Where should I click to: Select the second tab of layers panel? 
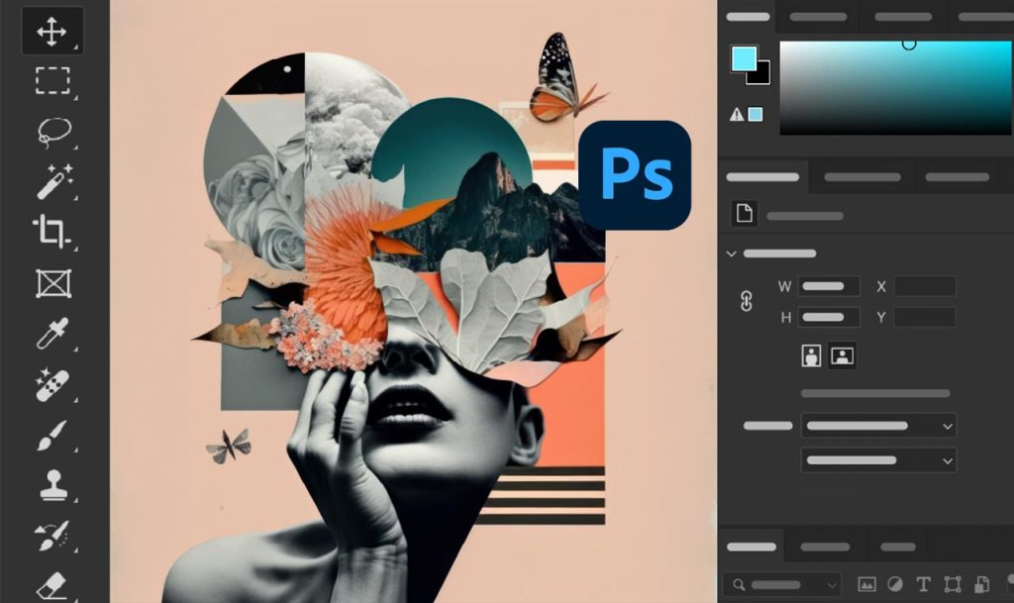click(x=825, y=547)
